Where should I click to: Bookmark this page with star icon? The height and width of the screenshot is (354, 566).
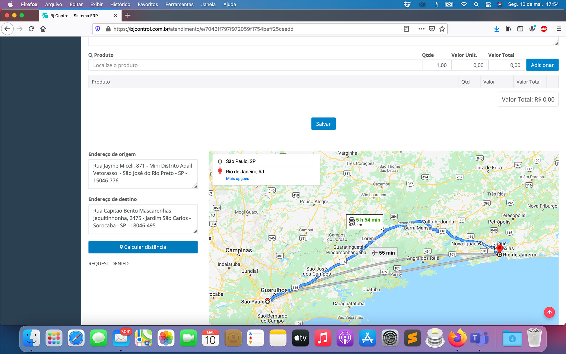click(442, 29)
